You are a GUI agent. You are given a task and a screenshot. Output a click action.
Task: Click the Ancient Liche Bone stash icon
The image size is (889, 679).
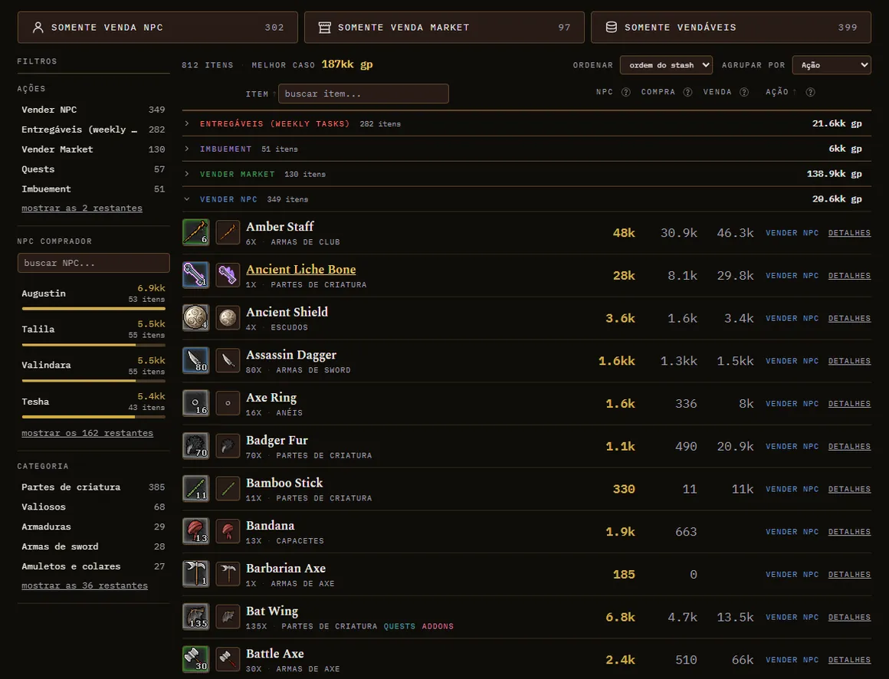[195, 275]
